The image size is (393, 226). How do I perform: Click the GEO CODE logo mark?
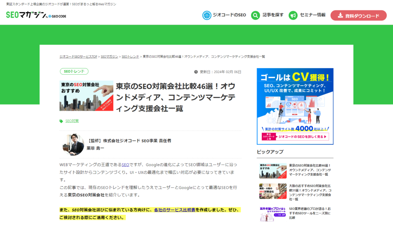(x=58, y=16)
